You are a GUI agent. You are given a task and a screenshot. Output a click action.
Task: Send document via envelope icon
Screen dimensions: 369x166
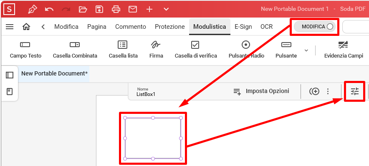(133, 9)
